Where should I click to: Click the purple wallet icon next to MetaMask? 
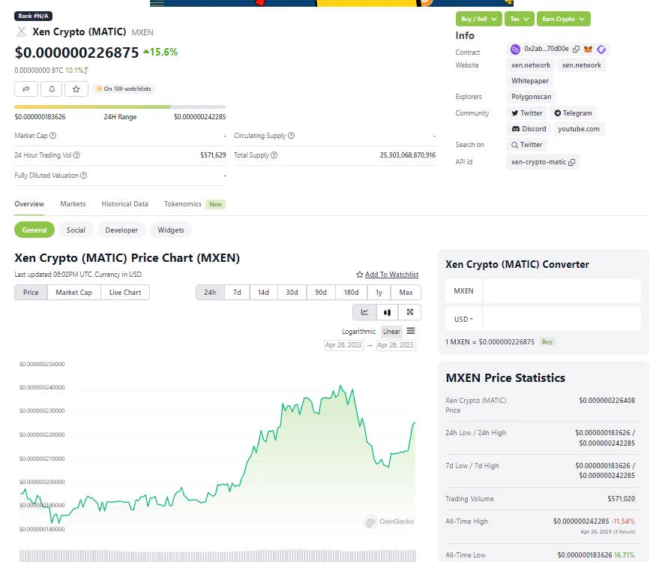601,50
